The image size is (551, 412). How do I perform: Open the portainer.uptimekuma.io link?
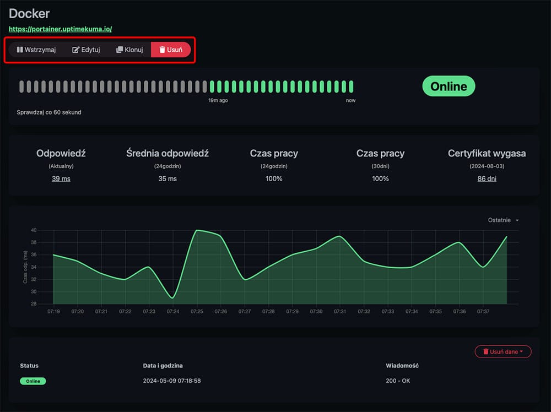coord(60,29)
